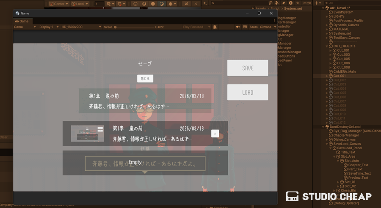Toggle hidden packages visibility eye count
Image resolution: width=381 pixels, height=208 pixels.
[306, 3]
